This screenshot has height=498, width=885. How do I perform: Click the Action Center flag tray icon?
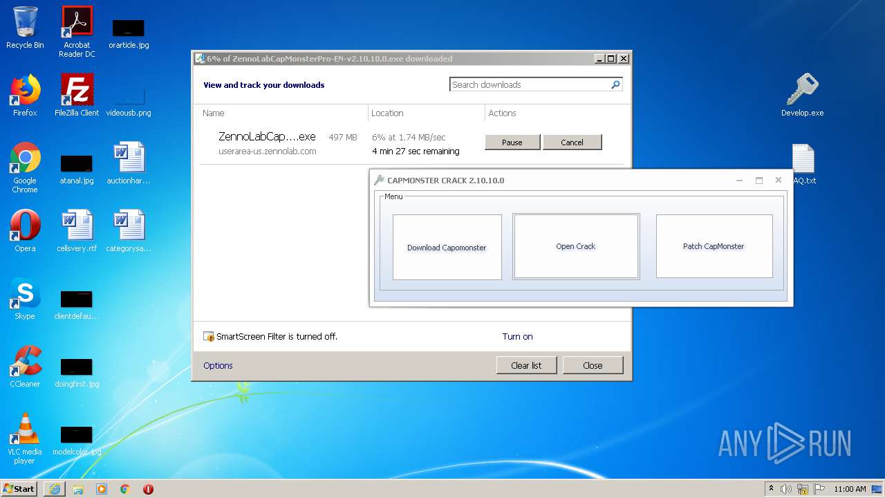[818, 489]
